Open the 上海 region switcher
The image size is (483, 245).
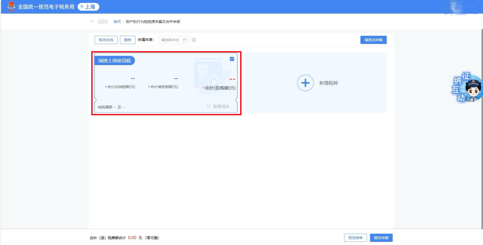pos(89,7)
